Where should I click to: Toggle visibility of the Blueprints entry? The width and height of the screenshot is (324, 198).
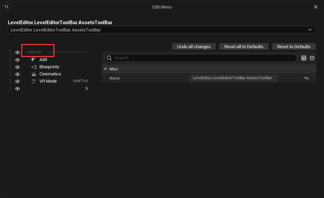pyautogui.click(x=17, y=67)
